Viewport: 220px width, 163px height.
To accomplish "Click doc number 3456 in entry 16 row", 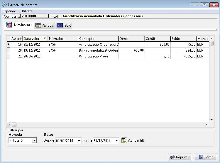I will tap(63, 45).
